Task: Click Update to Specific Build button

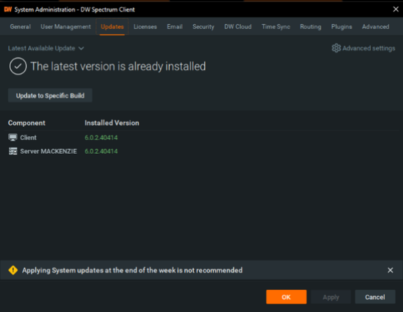Action: 50,96
